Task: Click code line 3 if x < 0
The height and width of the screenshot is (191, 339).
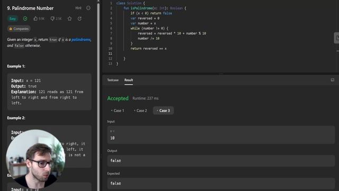Action: (151, 13)
